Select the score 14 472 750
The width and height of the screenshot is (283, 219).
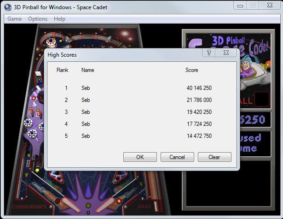point(199,136)
